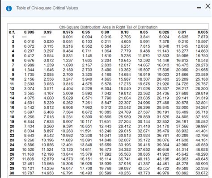Click the value 53.672 in d.f. row 30
Screen dimensions: 212x178
(202, 173)
